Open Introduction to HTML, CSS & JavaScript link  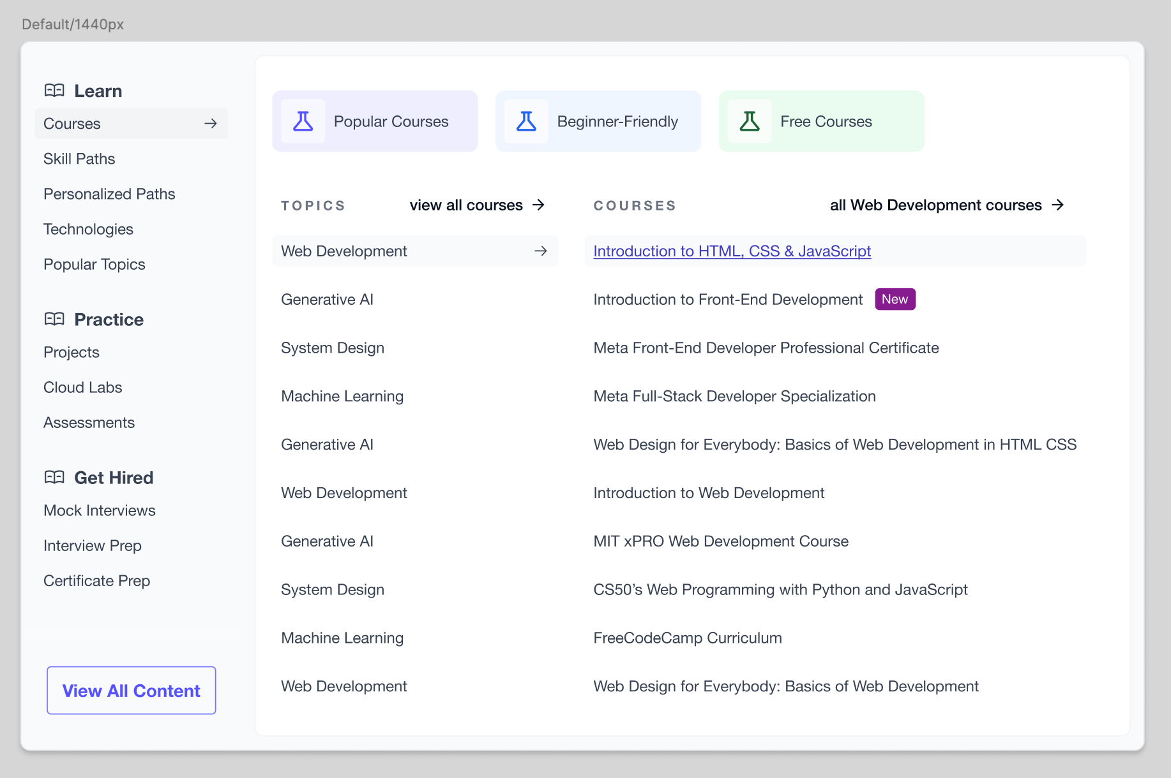pyautogui.click(x=732, y=251)
